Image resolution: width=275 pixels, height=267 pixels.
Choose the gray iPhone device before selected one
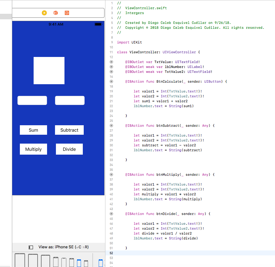(x=71, y=262)
